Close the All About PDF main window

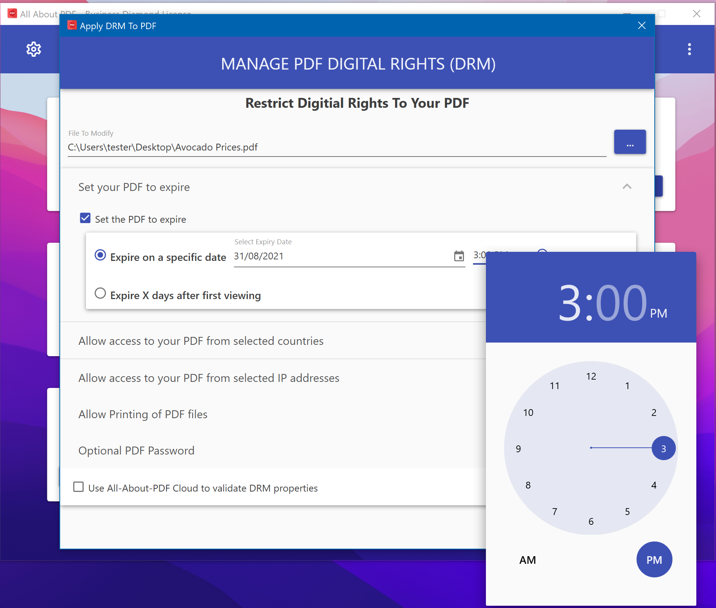pyautogui.click(x=696, y=14)
